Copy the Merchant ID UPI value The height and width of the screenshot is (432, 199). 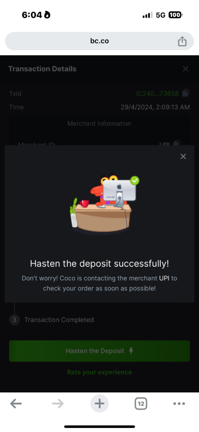176,144
